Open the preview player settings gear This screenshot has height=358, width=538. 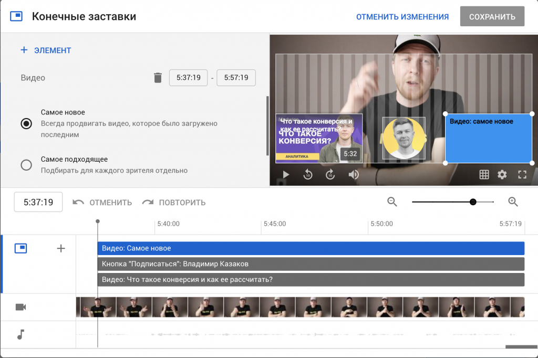click(x=502, y=174)
